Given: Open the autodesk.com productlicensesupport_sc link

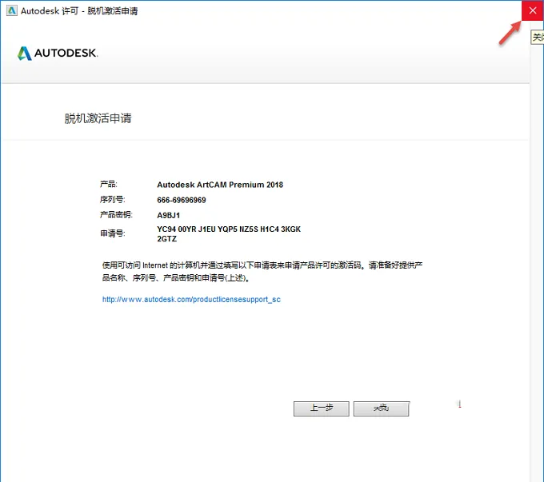Looking at the screenshot, I should [191, 299].
